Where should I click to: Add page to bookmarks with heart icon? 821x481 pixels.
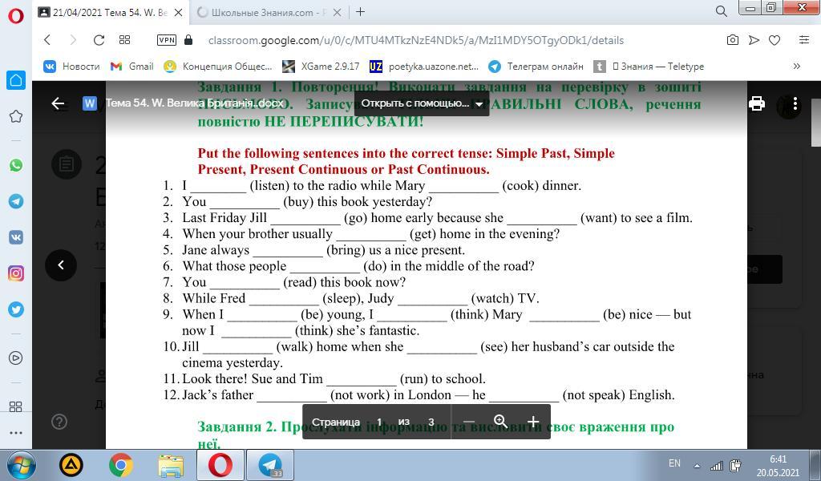(x=774, y=40)
